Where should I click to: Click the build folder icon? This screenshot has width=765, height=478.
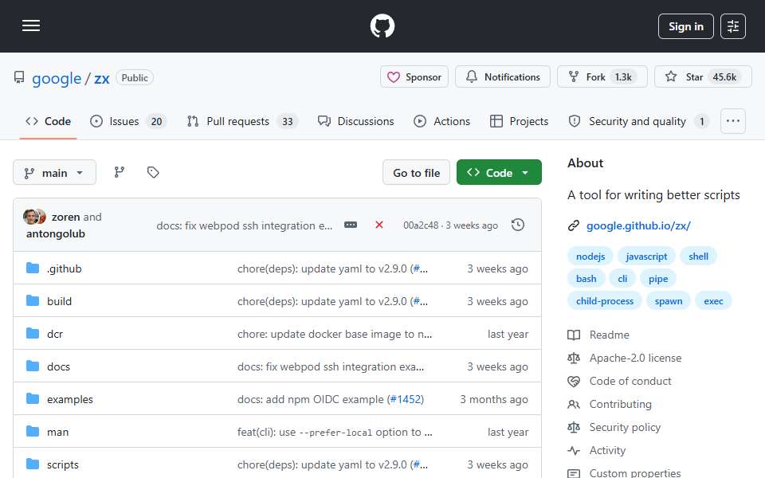33,301
